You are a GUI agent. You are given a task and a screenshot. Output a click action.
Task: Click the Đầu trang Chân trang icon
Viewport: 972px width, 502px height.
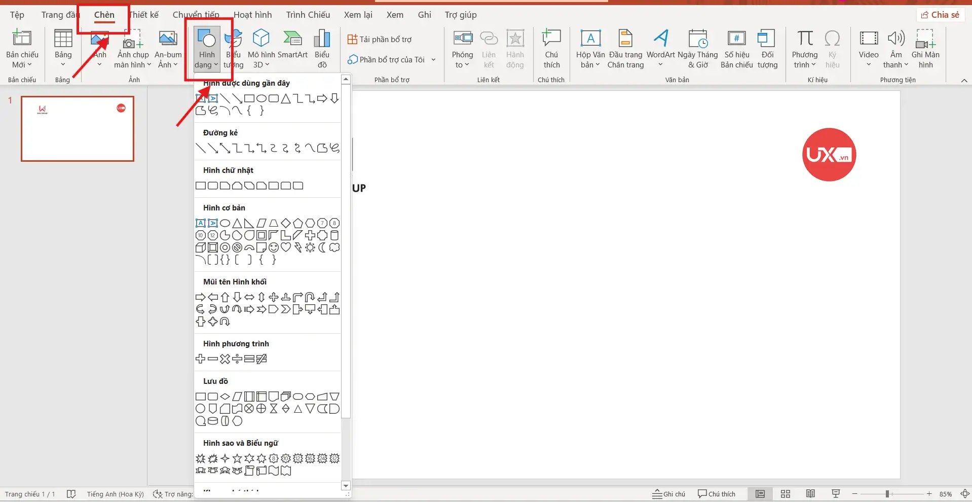click(625, 48)
